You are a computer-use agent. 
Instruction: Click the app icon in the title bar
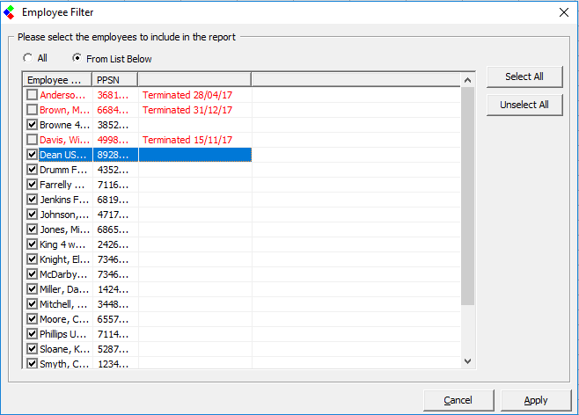coord(11,12)
